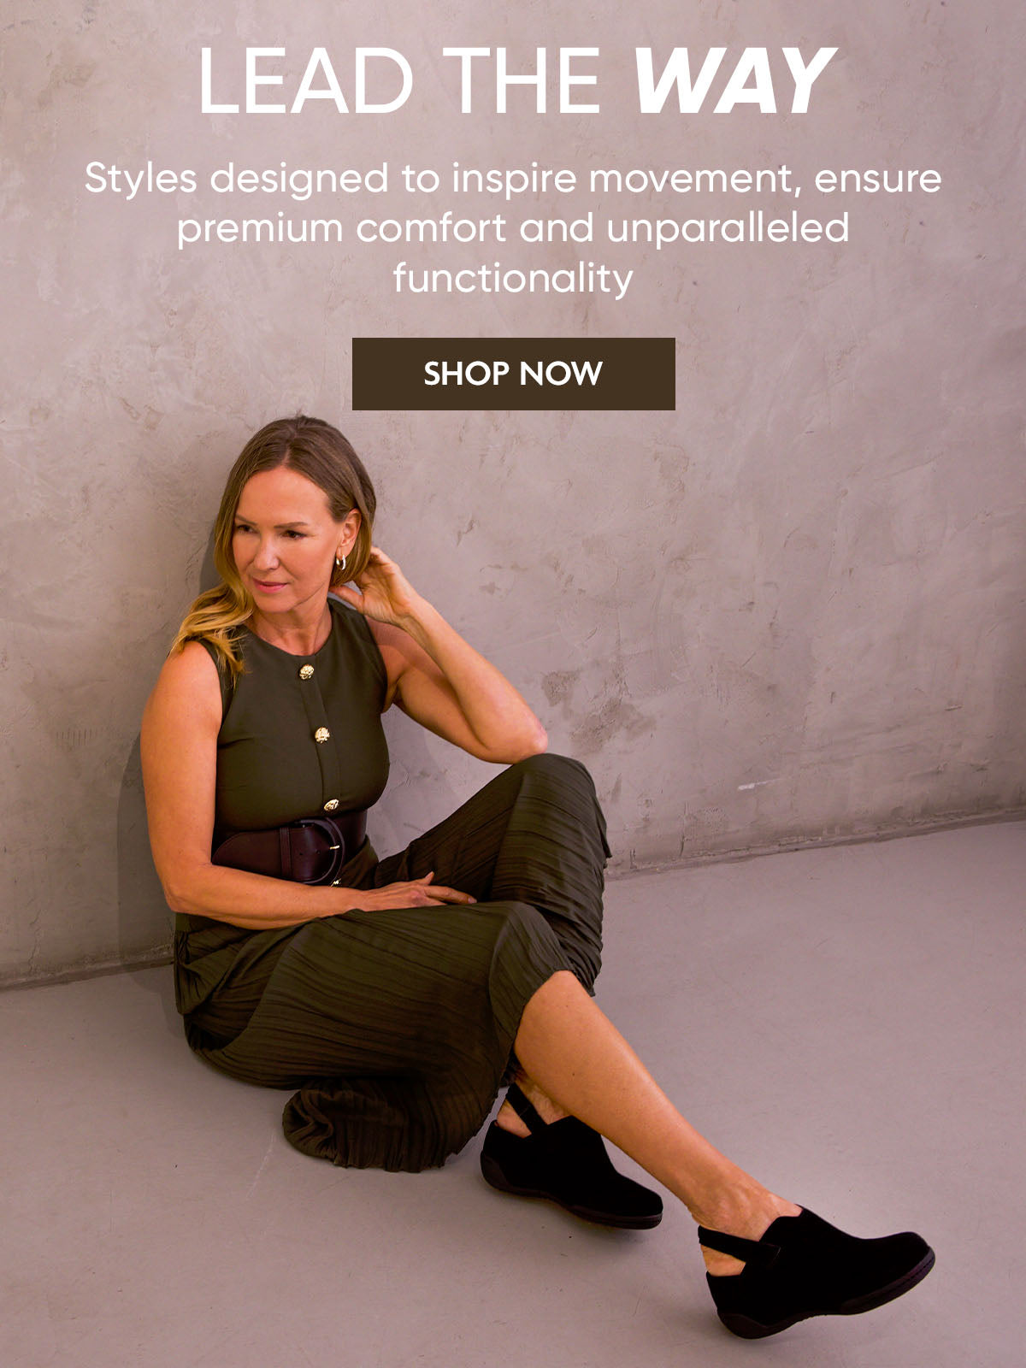Click the top gold button on the vest
Screen dimensions: 1026x1368
point(306,671)
